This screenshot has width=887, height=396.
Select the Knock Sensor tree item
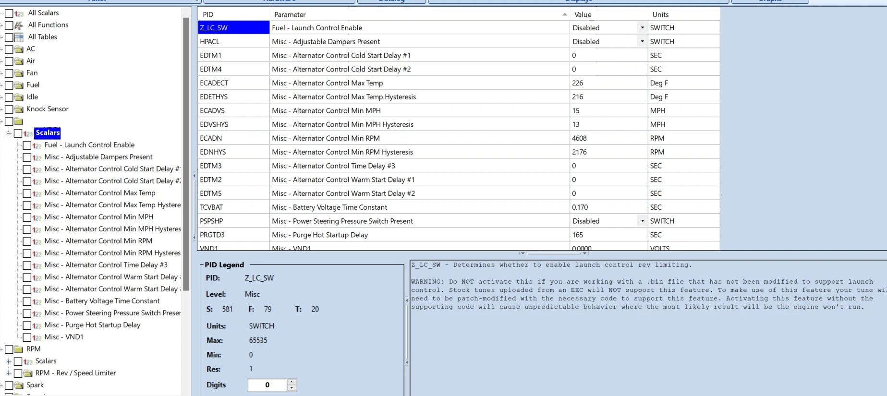tap(48, 109)
